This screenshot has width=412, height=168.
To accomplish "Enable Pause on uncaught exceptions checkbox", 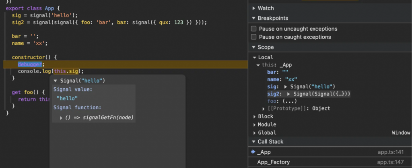I will click(x=253, y=29).
